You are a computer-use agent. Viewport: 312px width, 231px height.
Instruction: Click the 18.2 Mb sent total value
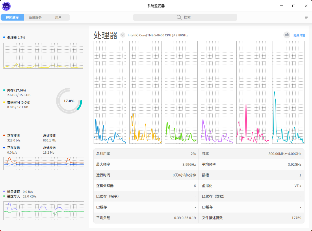click(49, 153)
